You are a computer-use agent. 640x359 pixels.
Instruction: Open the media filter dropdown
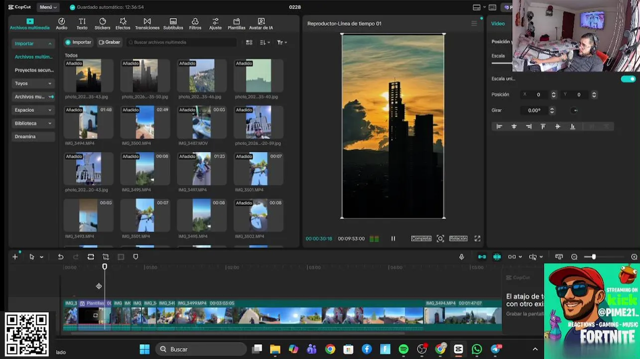pos(281,42)
